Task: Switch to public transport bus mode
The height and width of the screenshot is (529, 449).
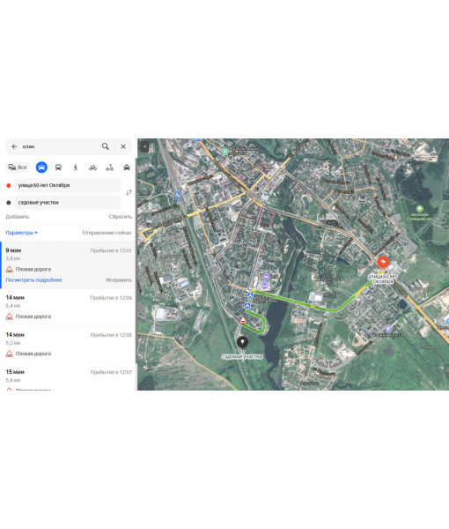Action: point(58,168)
